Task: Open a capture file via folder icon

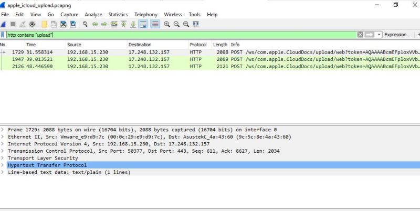Action: [45, 24]
